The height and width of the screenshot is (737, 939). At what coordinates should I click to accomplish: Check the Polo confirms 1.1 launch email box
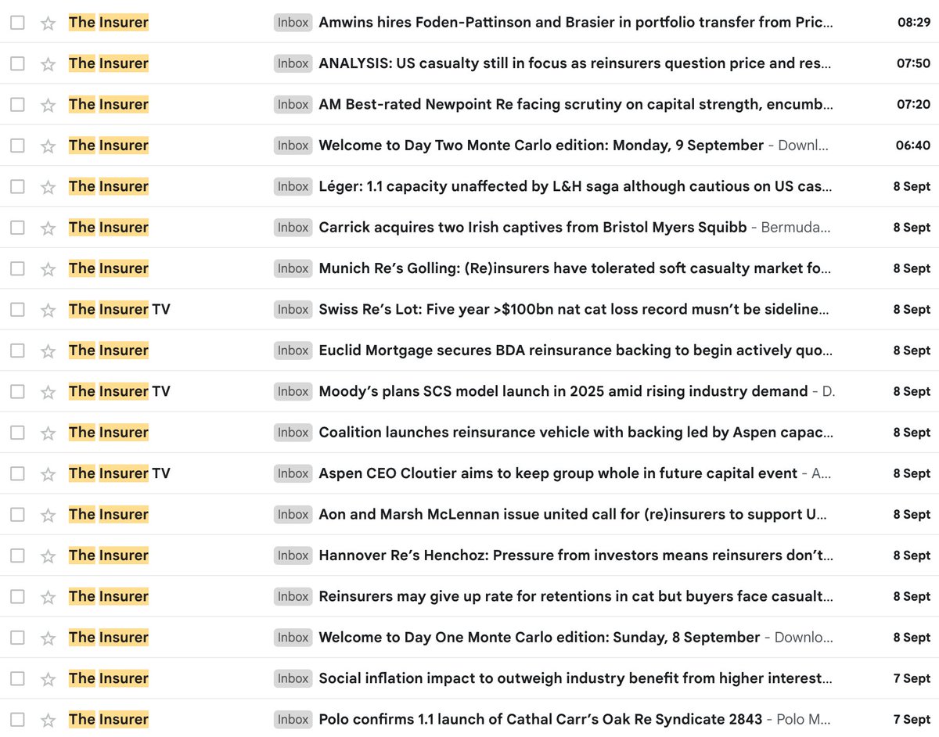[x=17, y=720]
